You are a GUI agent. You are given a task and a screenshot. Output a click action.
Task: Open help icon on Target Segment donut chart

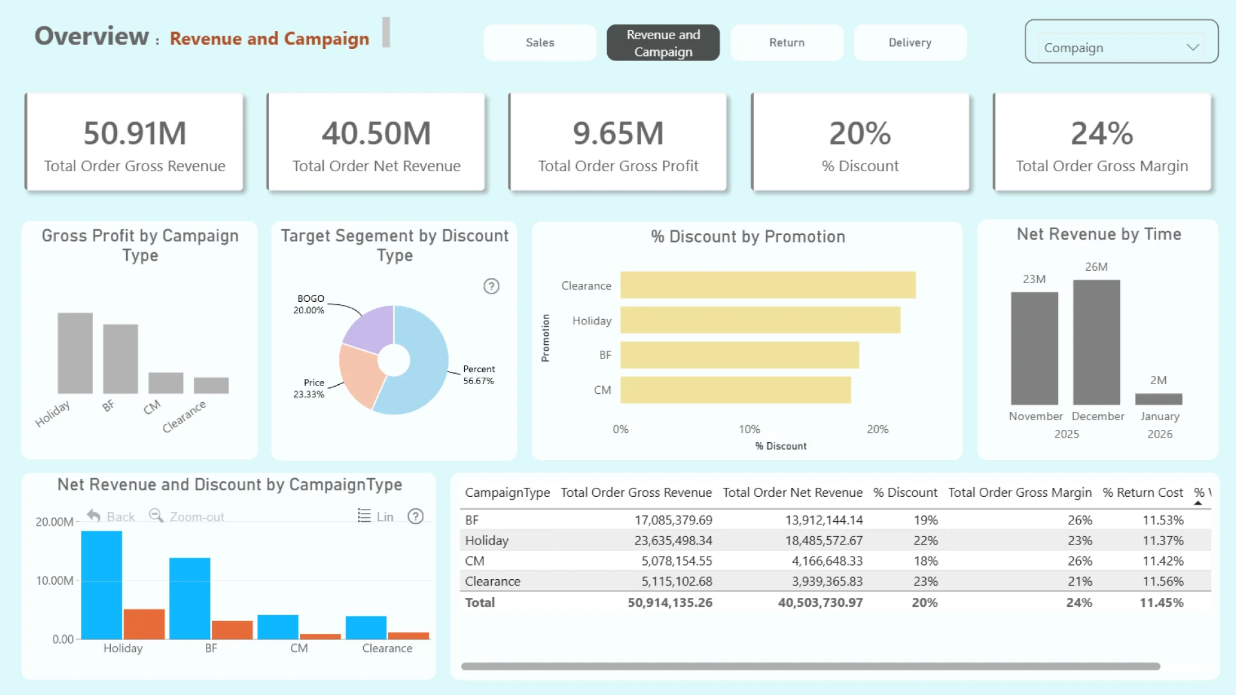(x=491, y=286)
